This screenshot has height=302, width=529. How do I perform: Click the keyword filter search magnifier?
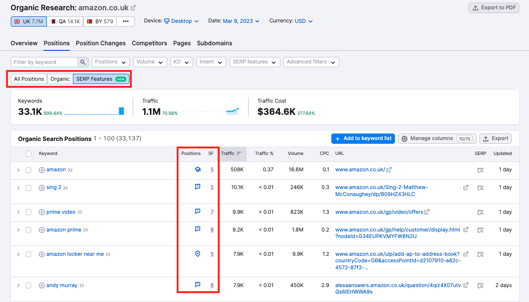pyautogui.click(x=83, y=62)
